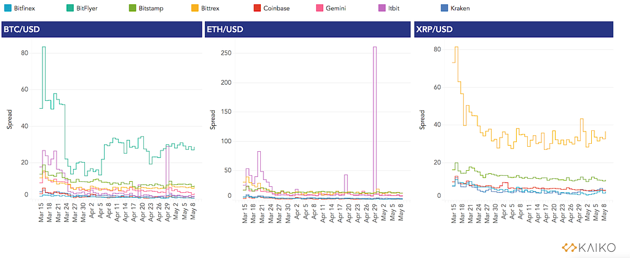This screenshot has height=258, width=630.
Task: Click the Gemini pink legend swatch
Action: click(321, 7)
